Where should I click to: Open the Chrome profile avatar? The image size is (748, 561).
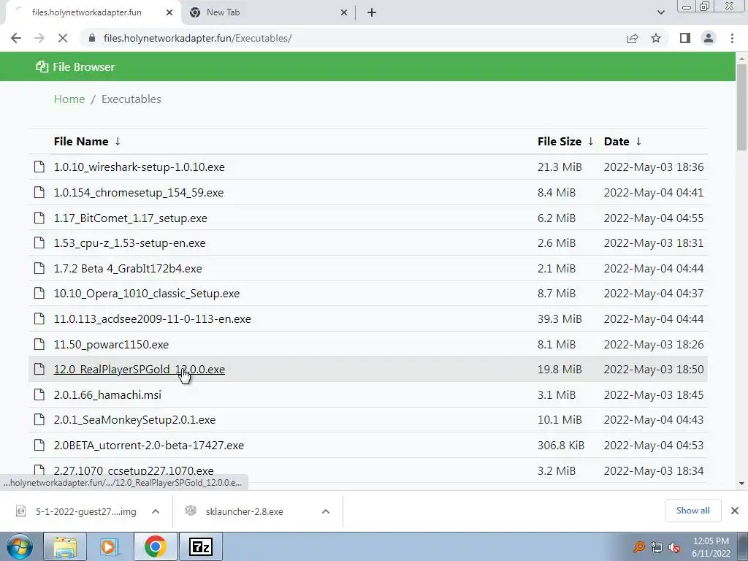coord(709,38)
